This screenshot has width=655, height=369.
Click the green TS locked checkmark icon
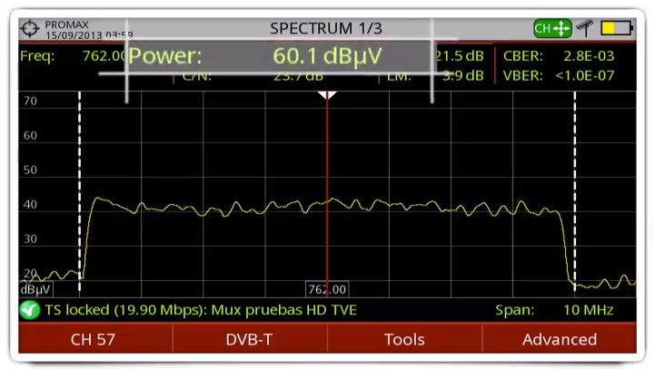29,310
